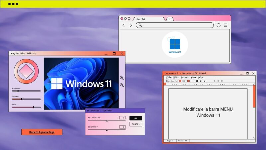Close the Magic Pic Editor window

pos(122,53)
